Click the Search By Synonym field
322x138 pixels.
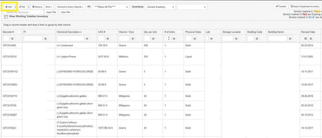pyautogui.click(x=24, y=12)
